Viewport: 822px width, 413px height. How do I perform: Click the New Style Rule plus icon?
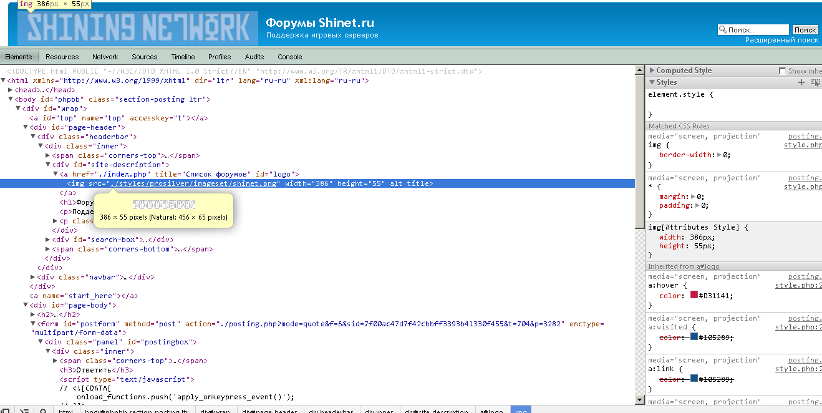[x=801, y=82]
